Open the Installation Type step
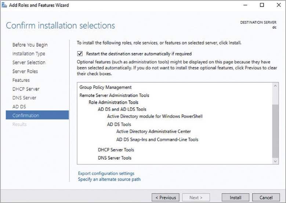 pos(29,54)
